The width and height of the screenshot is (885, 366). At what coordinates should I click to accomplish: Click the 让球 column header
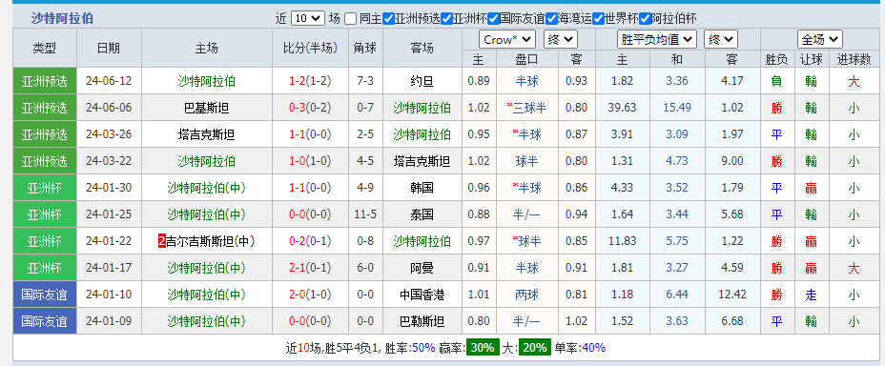coord(811,59)
